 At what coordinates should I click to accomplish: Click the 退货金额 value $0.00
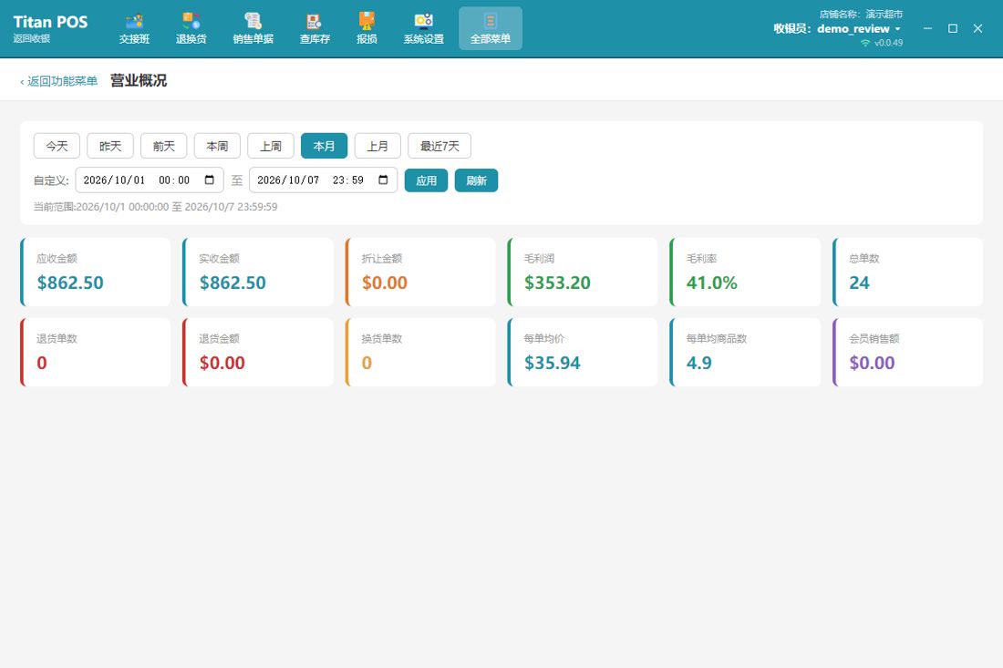(222, 363)
